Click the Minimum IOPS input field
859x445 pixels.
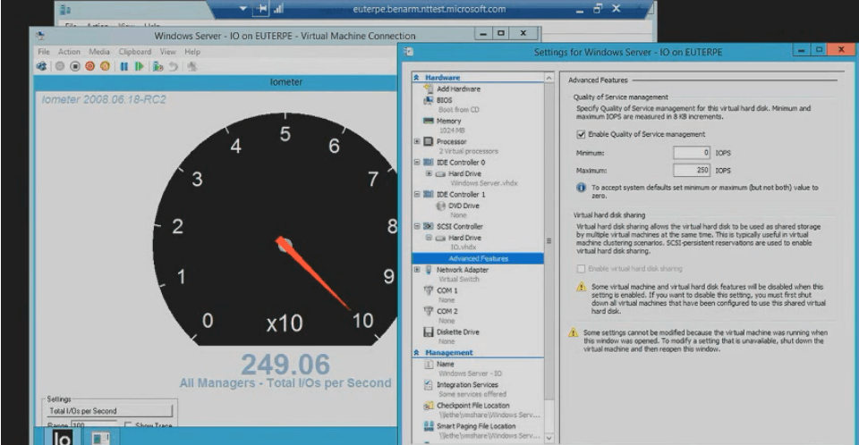692,154
